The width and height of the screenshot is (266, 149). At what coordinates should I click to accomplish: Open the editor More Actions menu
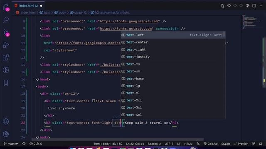tap(260, 6)
